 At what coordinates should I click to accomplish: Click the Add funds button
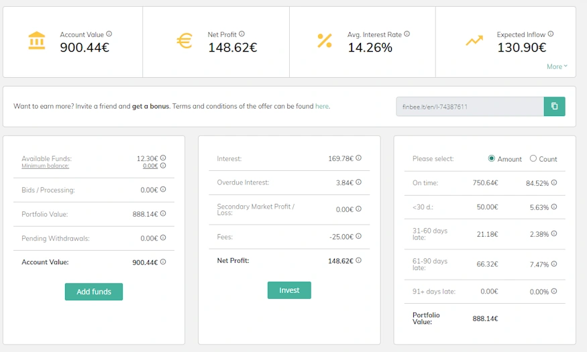[94, 292]
